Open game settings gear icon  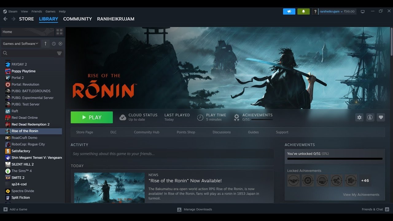tap(359, 117)
